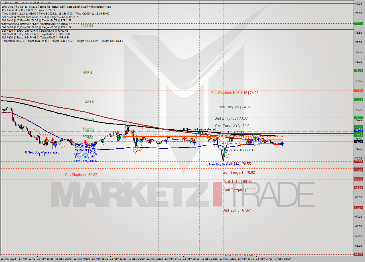Screen dimensions: 365x262
Task: Click the current price 71.79 axis tag
Action: pos(358,142)
